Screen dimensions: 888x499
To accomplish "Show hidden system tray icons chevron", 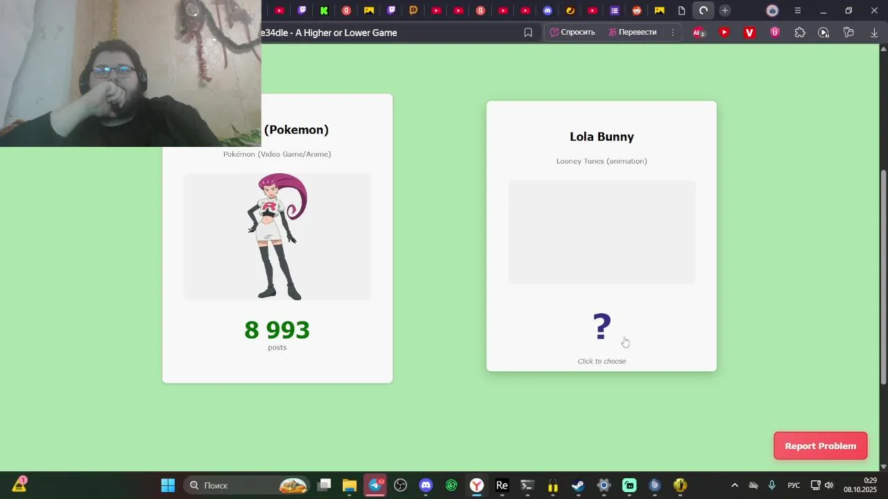I will point(735,485).
